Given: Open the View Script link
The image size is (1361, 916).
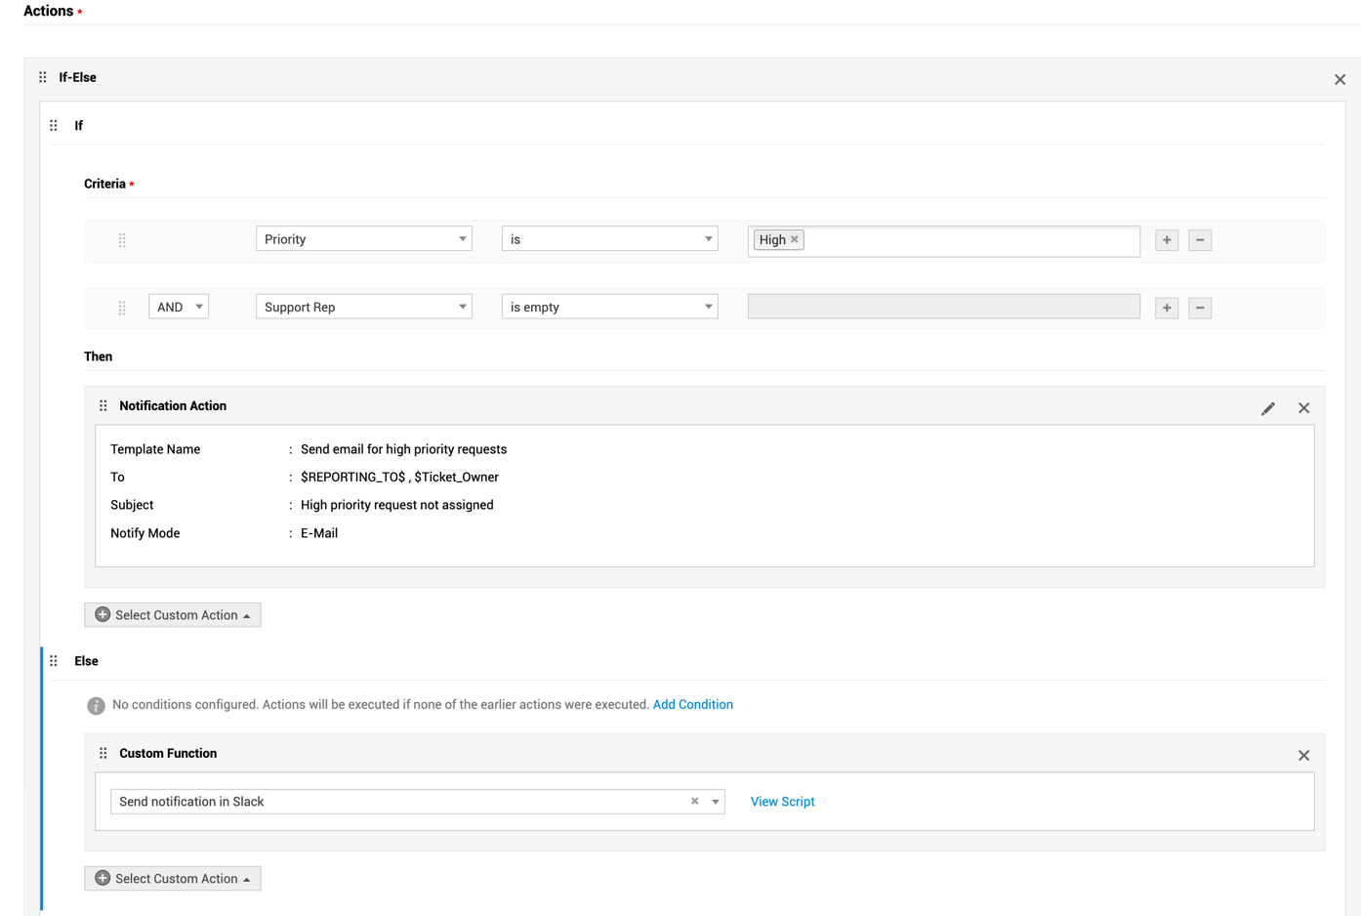Looking at the screenshot, I should click(782, 802).
